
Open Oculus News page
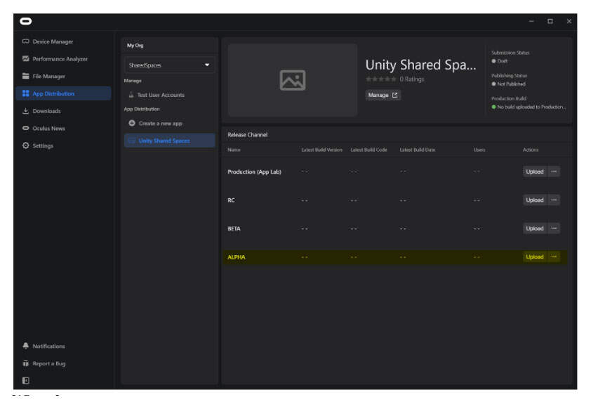pyautogui.click(x=49, y=129)
